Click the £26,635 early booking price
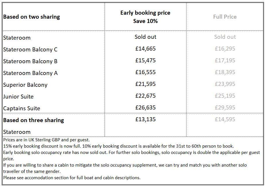The width and height of the screenshot is (266, 187). tap(145, 107)
